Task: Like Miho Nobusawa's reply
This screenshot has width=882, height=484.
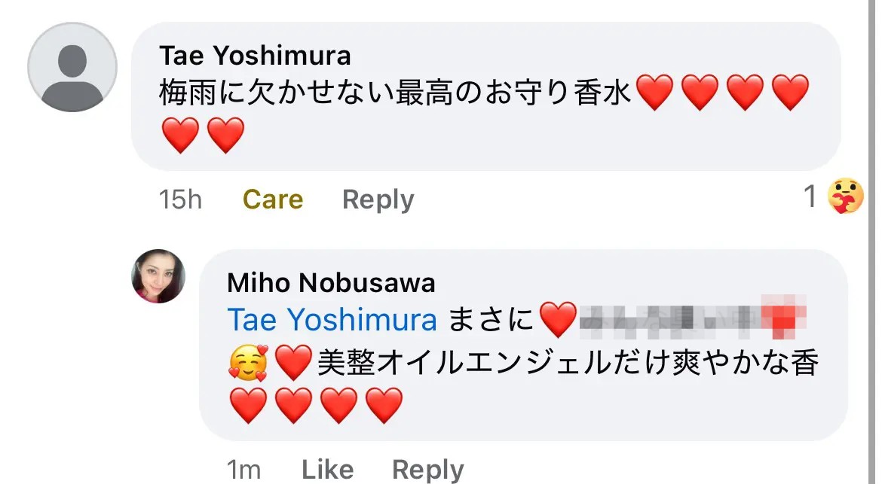Action: tap(328, 470)
